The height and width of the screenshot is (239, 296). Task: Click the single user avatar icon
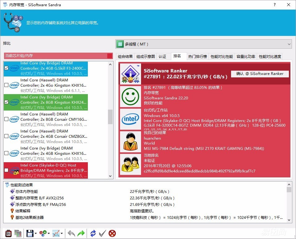[x=131, y=142]
